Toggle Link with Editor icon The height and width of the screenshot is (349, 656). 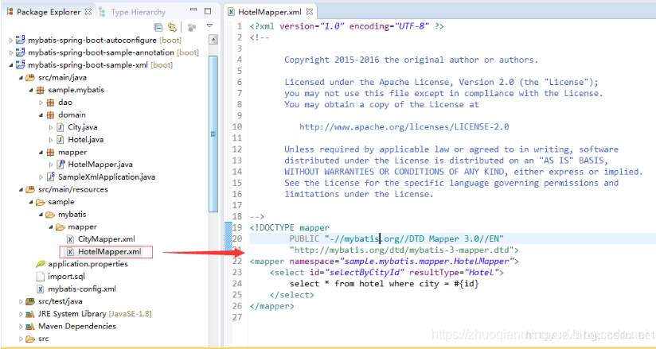click(x=172, y=28)
